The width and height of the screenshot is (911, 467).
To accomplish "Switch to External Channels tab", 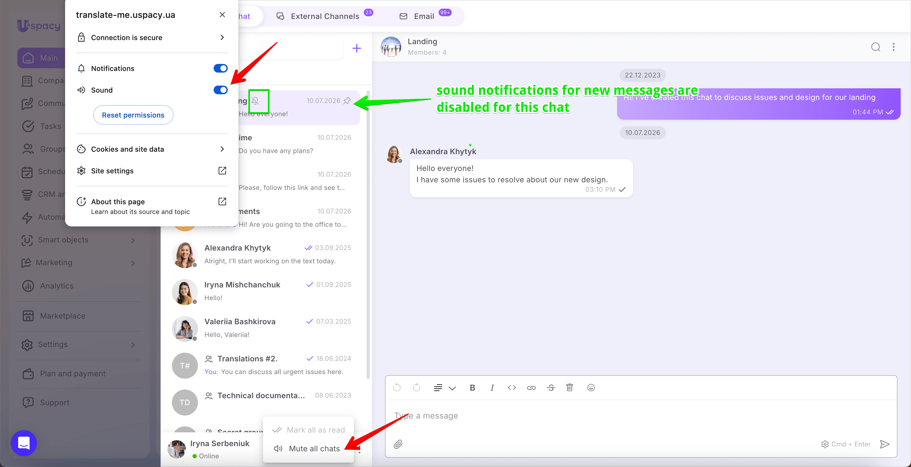I will [325, 16].
